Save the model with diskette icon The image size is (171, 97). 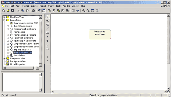coord(13,11)
